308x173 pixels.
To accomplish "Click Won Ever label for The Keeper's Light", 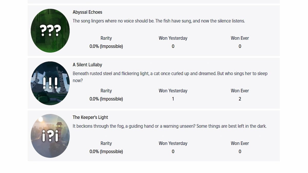I will point(240,143).
